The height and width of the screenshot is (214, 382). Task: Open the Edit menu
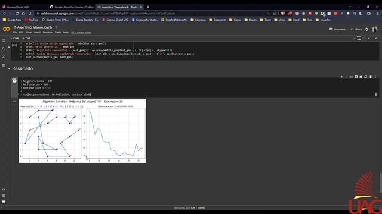[x=21, y=32]
